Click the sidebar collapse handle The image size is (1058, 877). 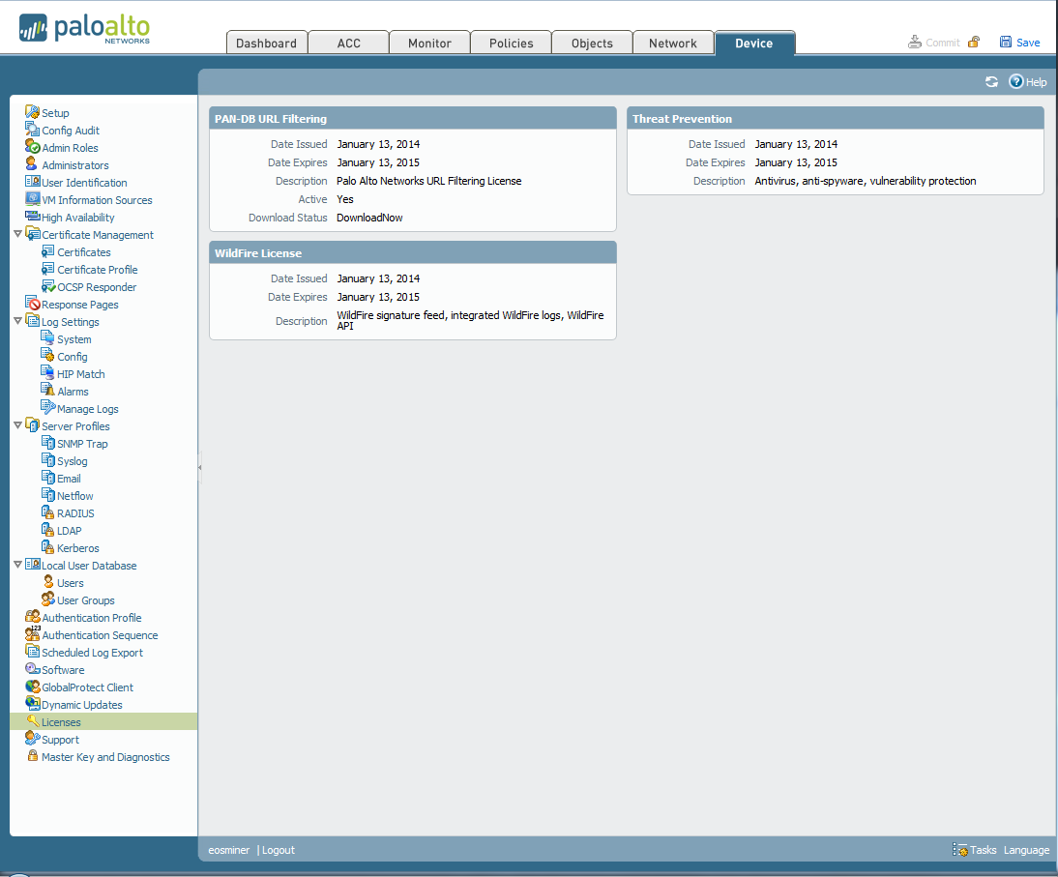(x=200, y=468)
